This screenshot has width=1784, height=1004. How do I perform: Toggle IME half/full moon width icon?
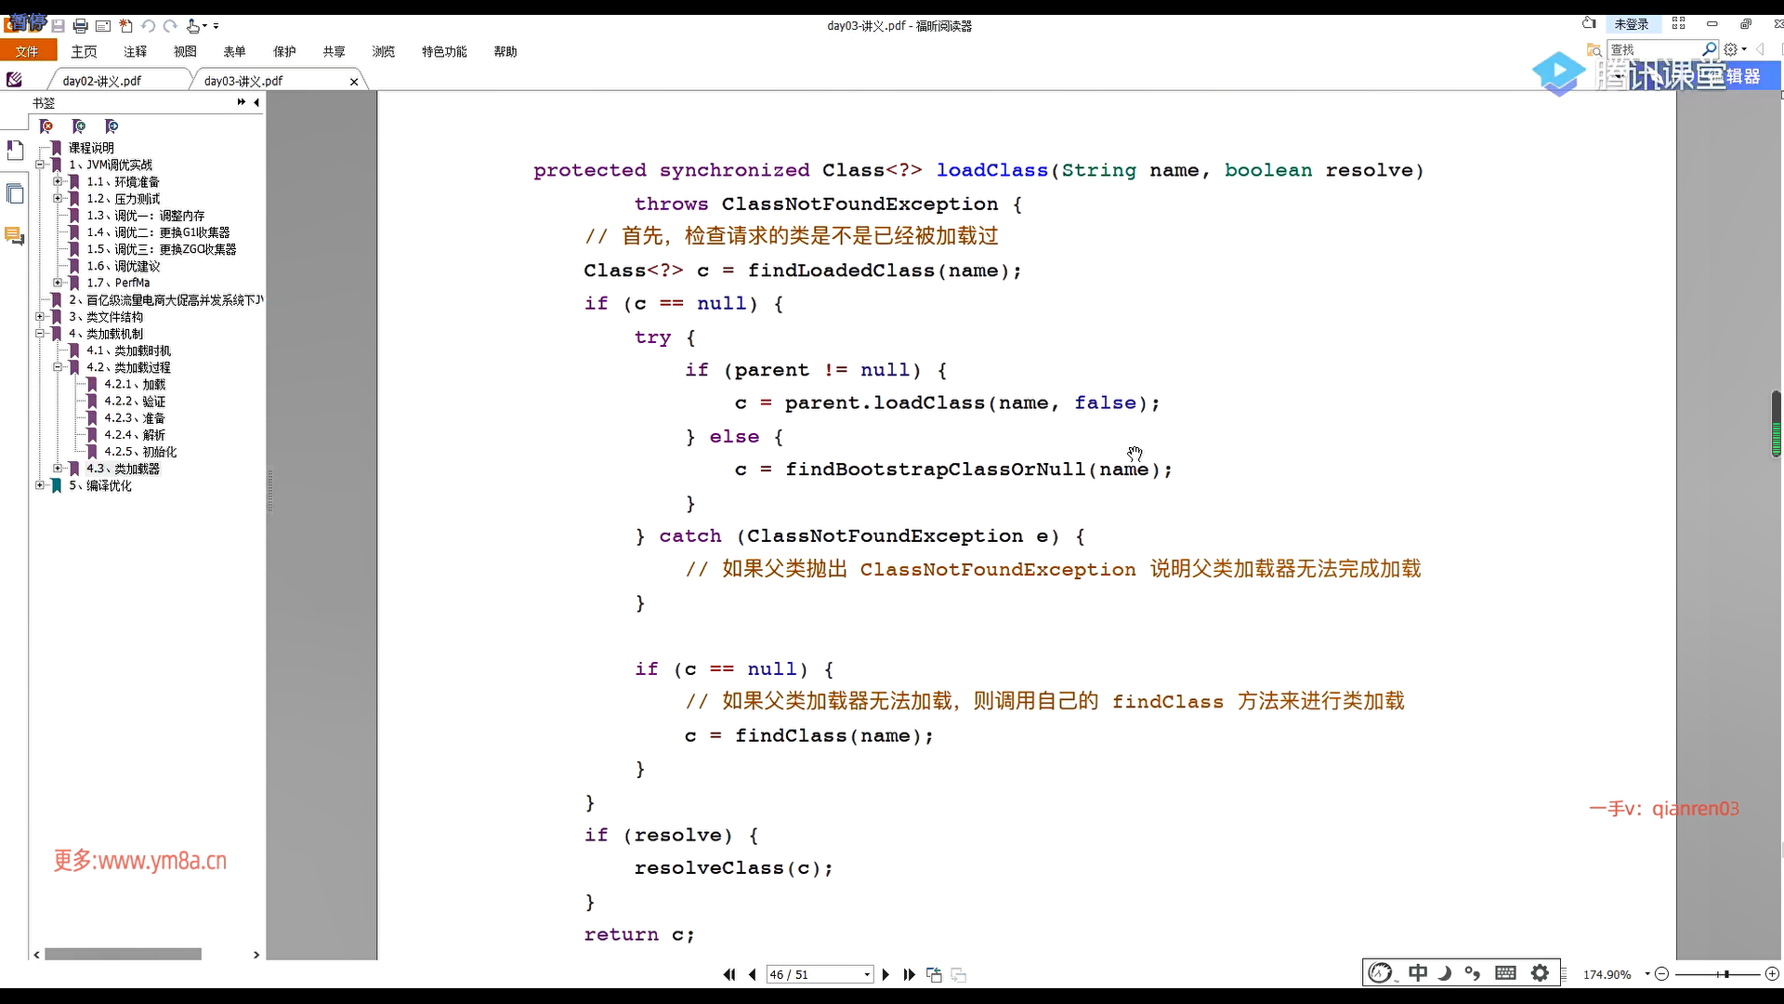(1445, 972)
